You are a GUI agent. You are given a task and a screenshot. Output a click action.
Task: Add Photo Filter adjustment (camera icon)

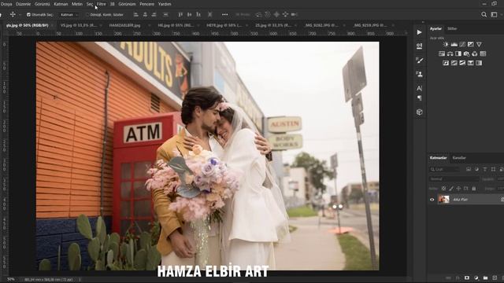tap(466, 53)
